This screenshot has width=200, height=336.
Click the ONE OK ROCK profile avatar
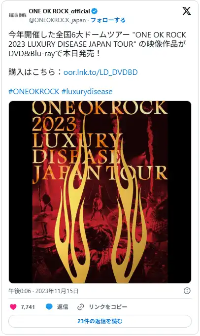17,15
